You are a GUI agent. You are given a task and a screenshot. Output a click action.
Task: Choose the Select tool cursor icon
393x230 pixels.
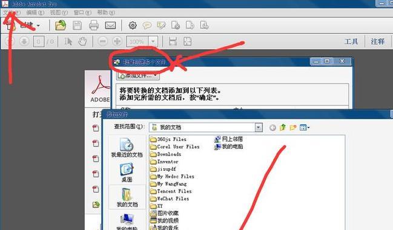coord(68,41)
